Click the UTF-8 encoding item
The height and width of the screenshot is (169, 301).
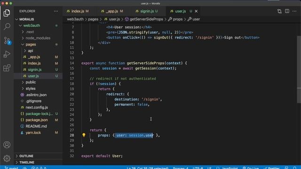[x=198, y=168]
